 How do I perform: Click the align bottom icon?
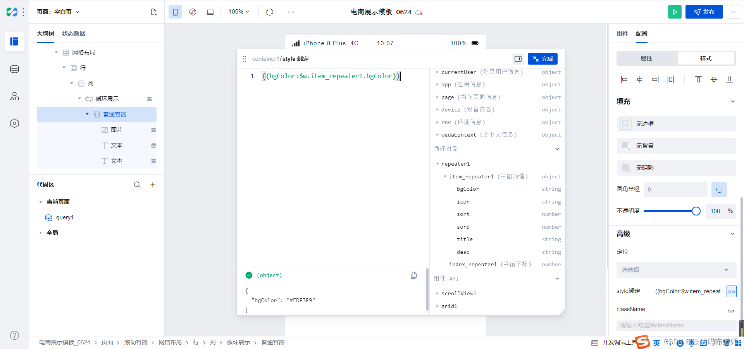point(729,79)
